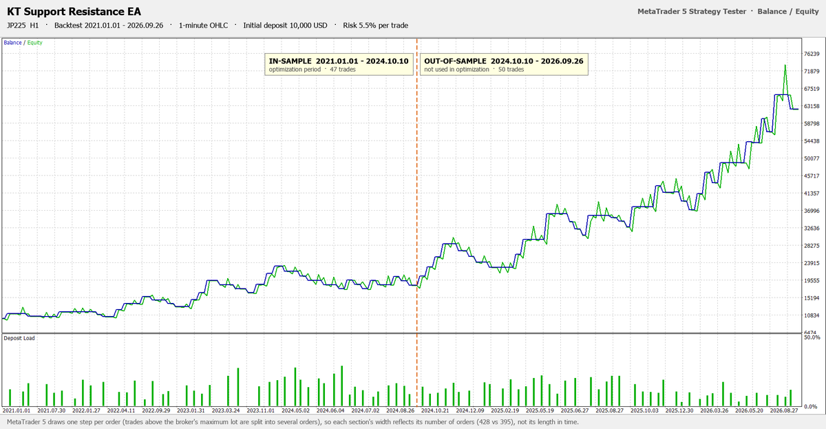The height and width of the screenshot is (429, 826).
Task: Click the 2026.08.27 date label
Action: tap(785, 410)
